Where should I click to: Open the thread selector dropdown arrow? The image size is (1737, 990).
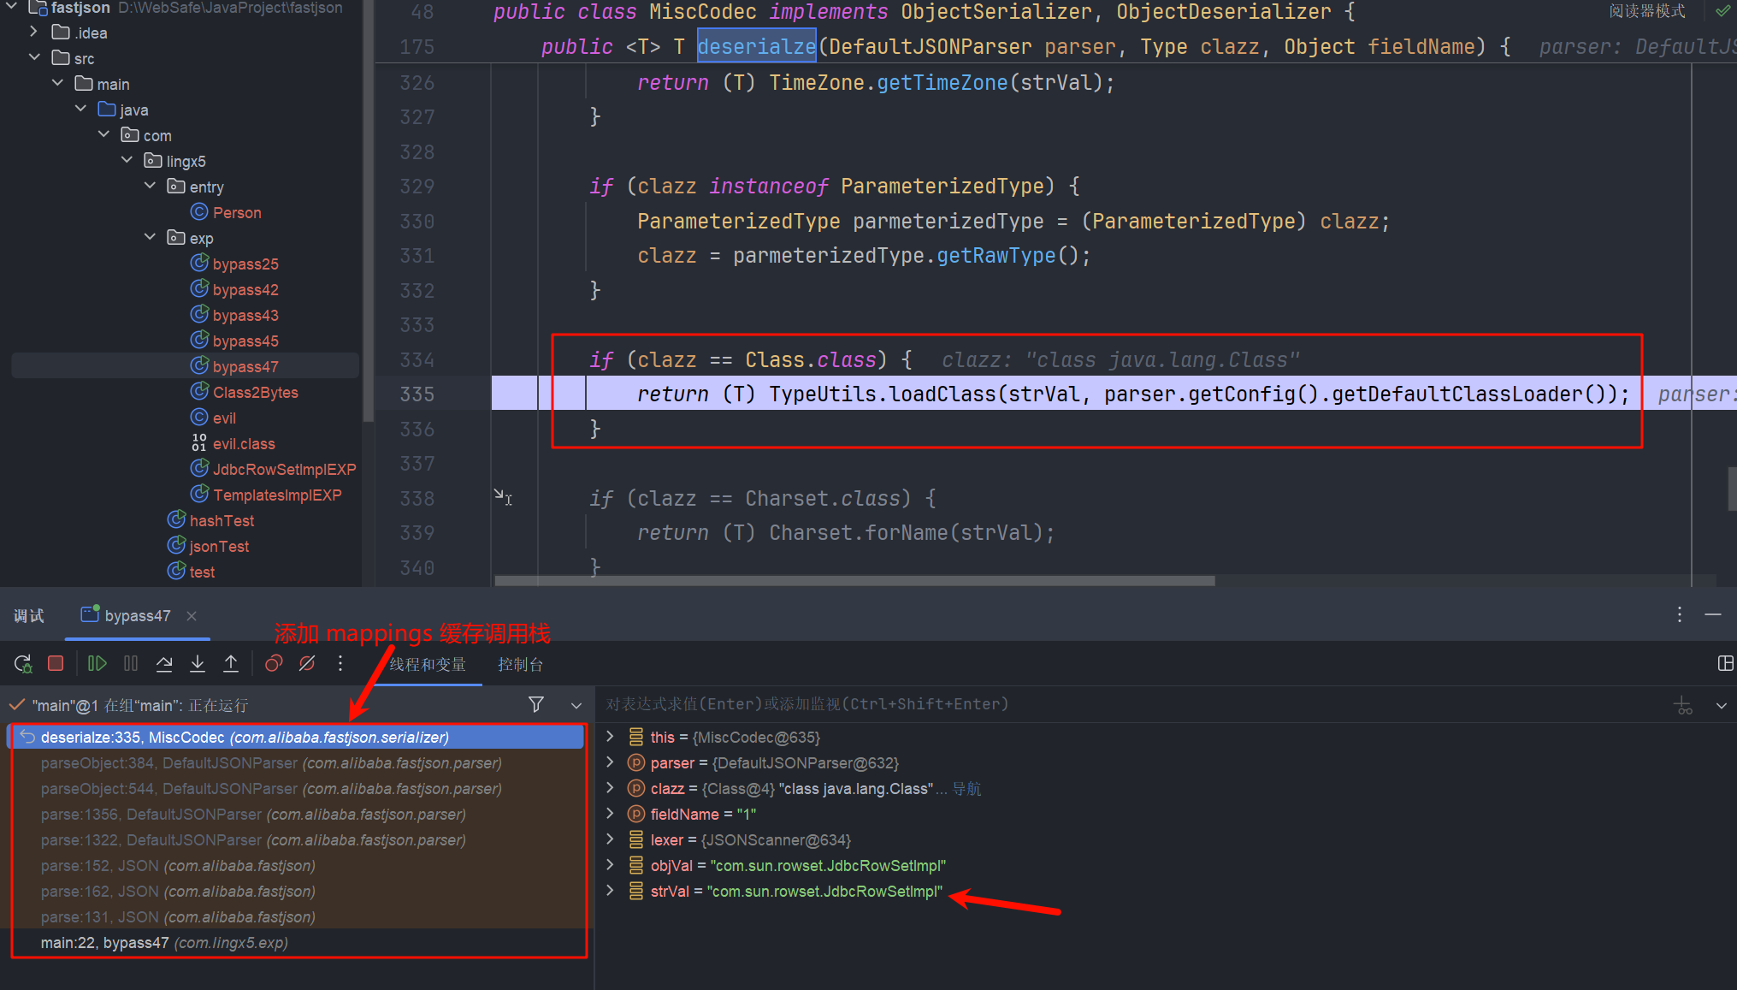[x=576, y=705]
